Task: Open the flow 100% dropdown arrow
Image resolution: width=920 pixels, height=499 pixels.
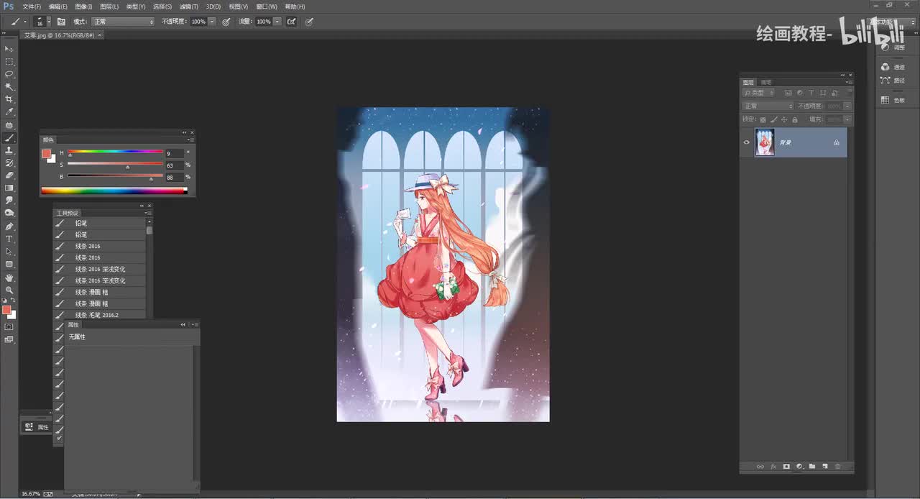Action: coord(277,22)
